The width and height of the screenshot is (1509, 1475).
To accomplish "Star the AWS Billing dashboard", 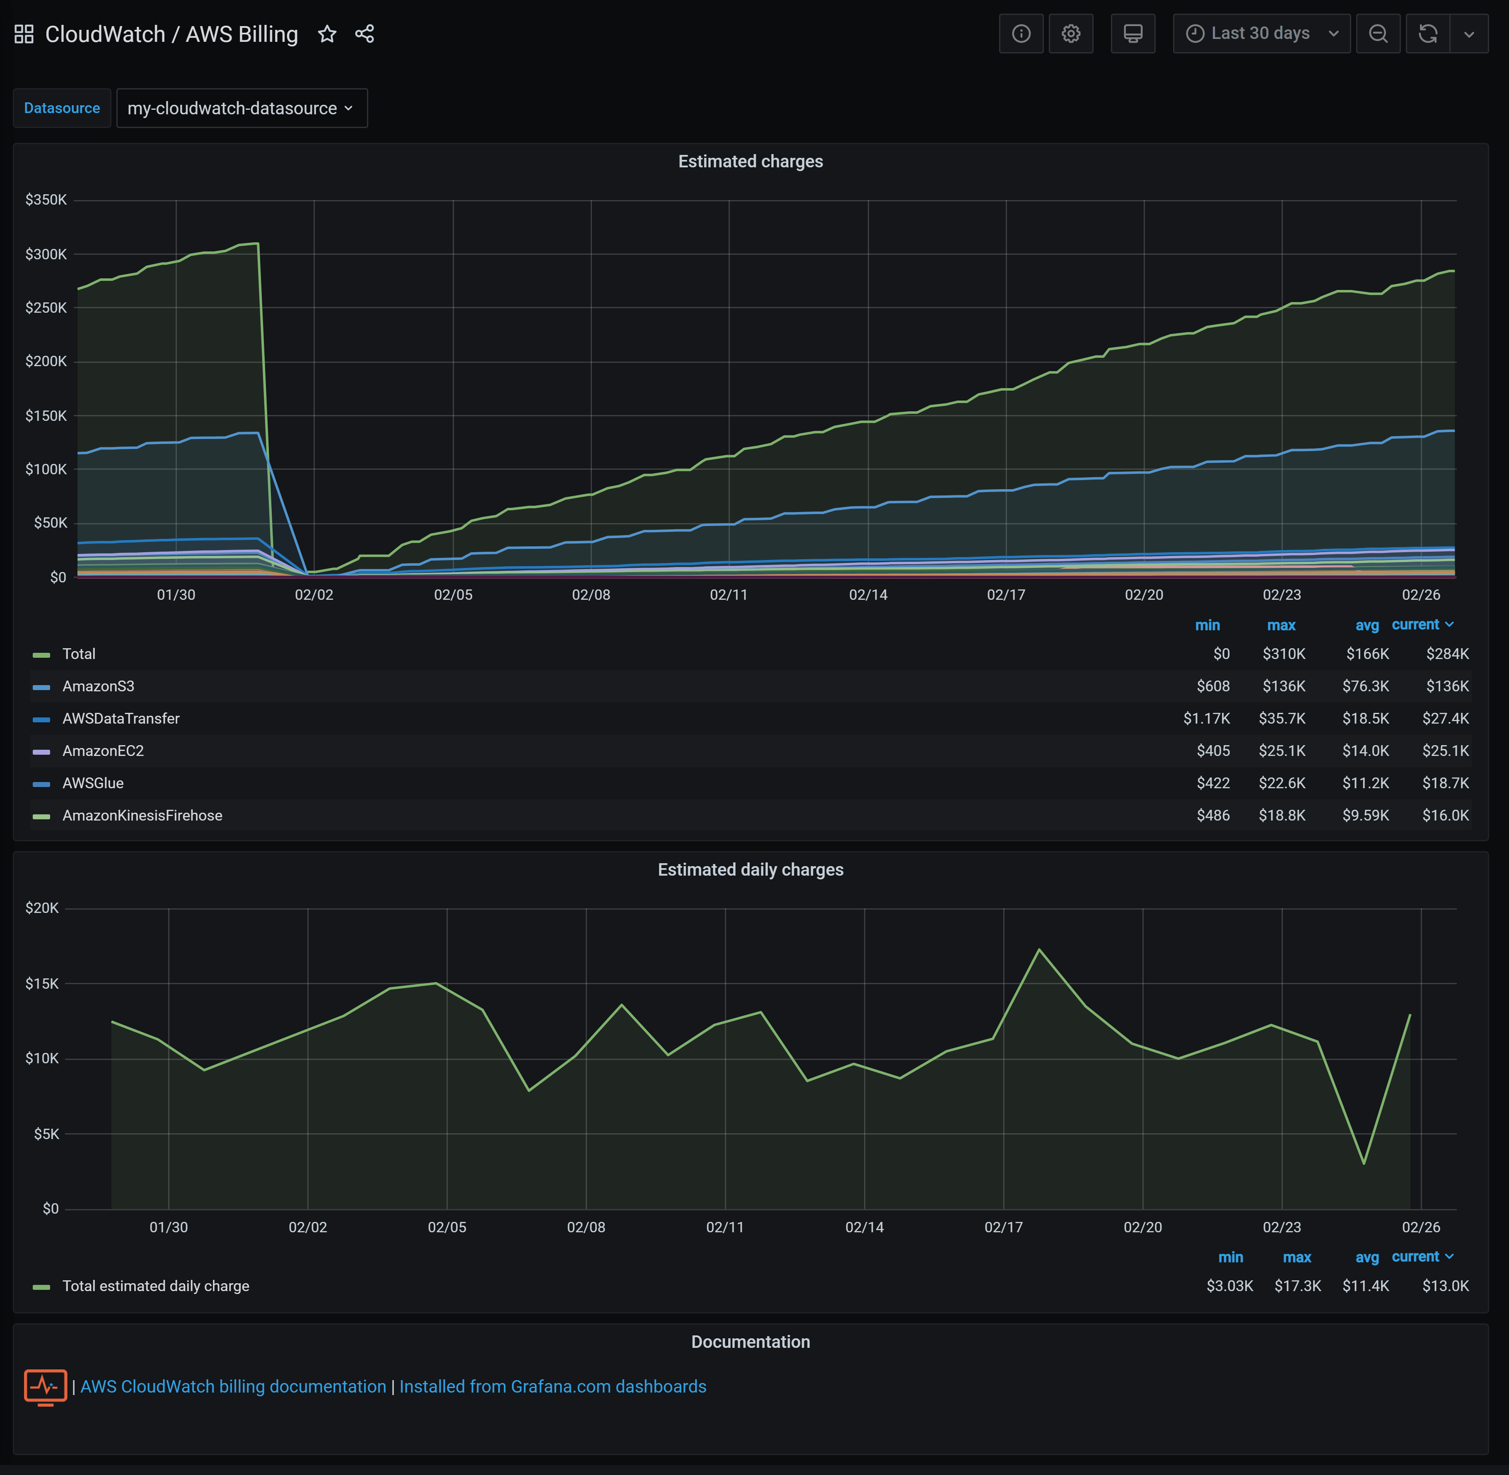I will pos(327,34).
